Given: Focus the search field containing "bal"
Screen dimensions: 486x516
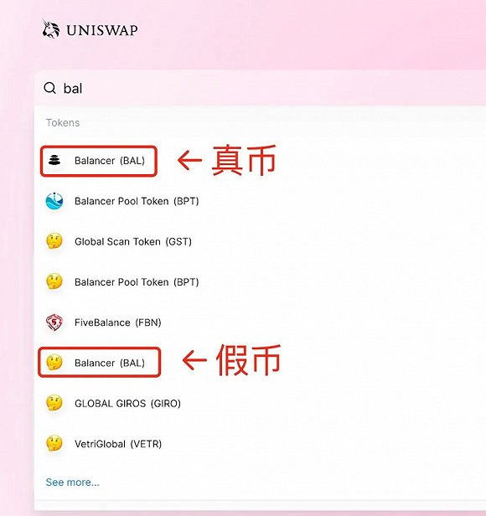Looking at the screenshot, I should (260, 88).
